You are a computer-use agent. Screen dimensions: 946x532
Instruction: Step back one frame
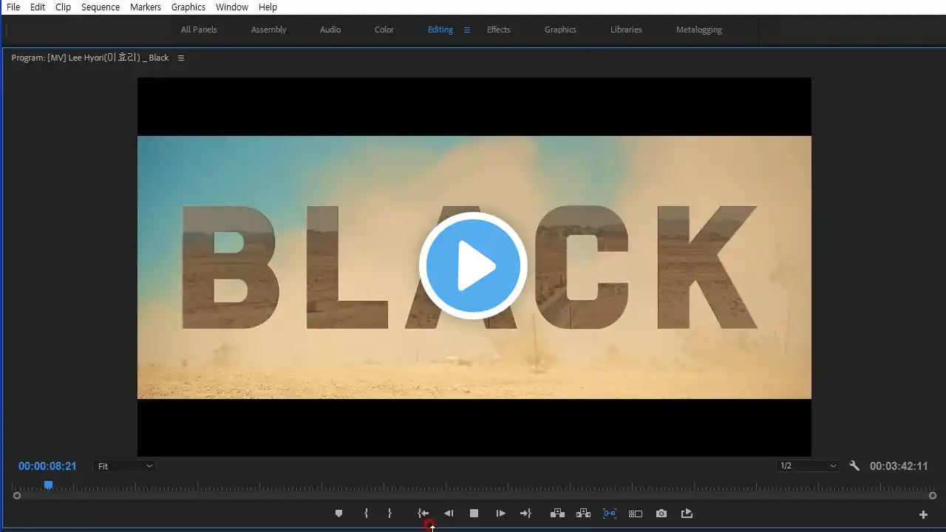point(449,514)
